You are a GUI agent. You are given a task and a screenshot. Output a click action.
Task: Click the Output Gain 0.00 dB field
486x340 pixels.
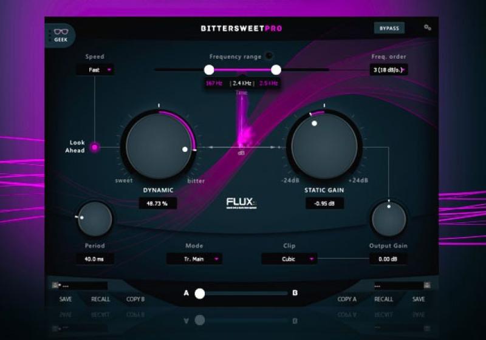pos(388,259)
